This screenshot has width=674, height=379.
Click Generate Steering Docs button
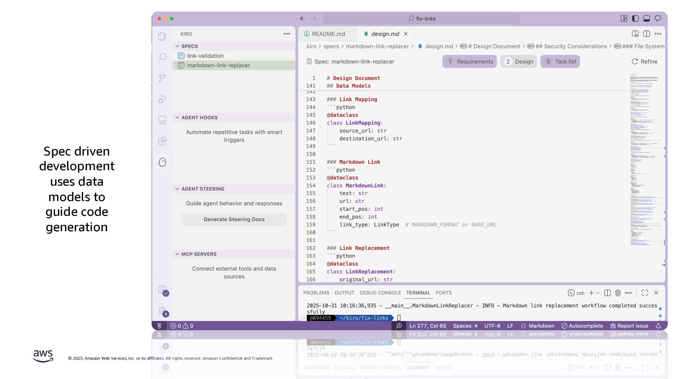234,219
